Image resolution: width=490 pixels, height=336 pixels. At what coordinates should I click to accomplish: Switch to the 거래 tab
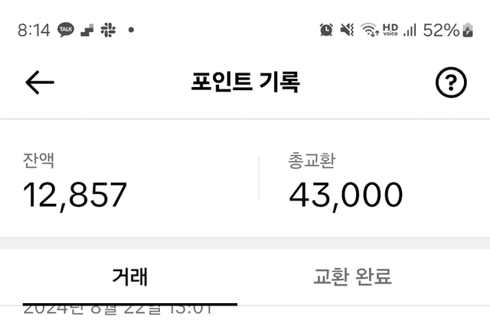coord(129,276)
